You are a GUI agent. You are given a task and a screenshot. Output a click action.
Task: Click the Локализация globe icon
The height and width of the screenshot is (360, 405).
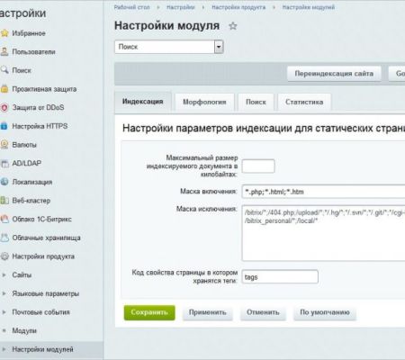tap(4, 182)
